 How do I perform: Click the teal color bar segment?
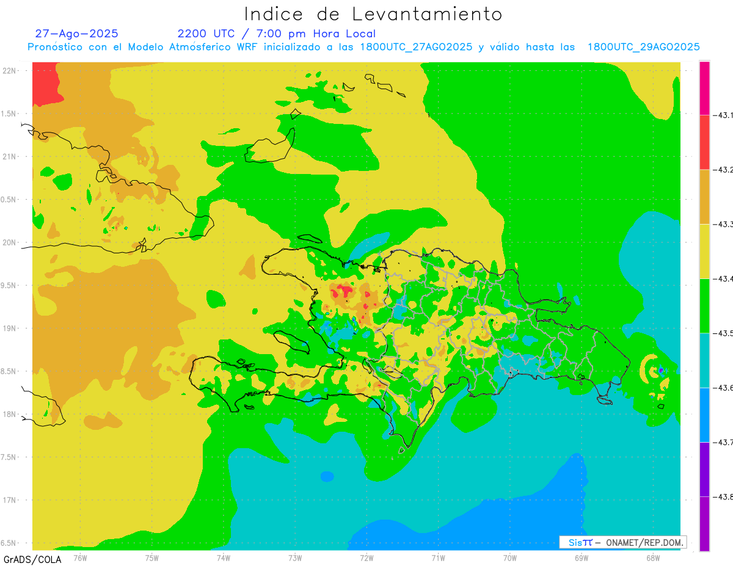point(704,360)
